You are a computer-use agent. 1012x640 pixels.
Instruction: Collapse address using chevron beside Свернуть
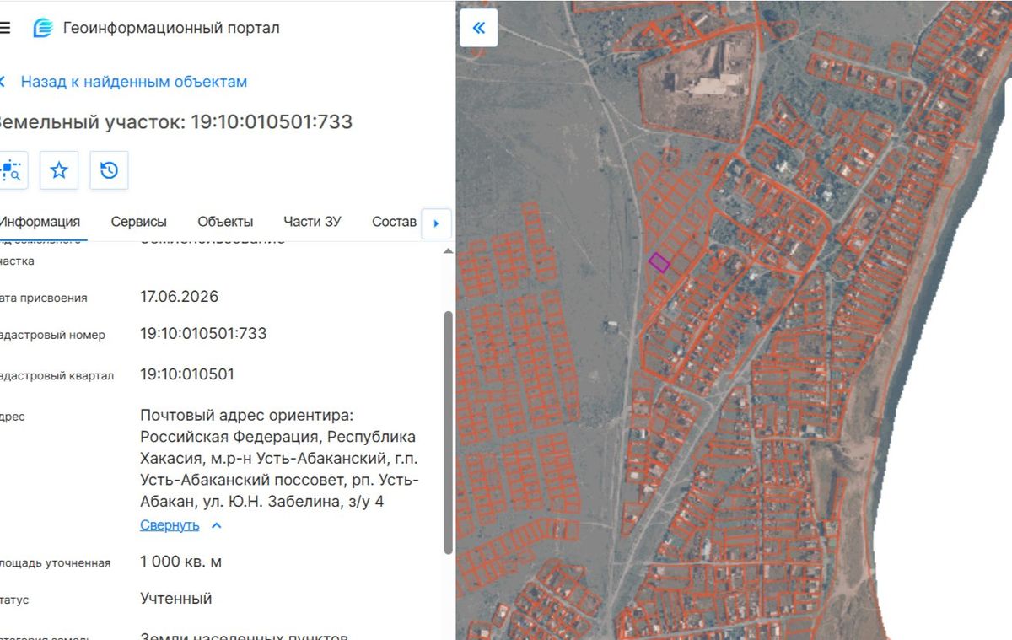[x=216, y=525]
